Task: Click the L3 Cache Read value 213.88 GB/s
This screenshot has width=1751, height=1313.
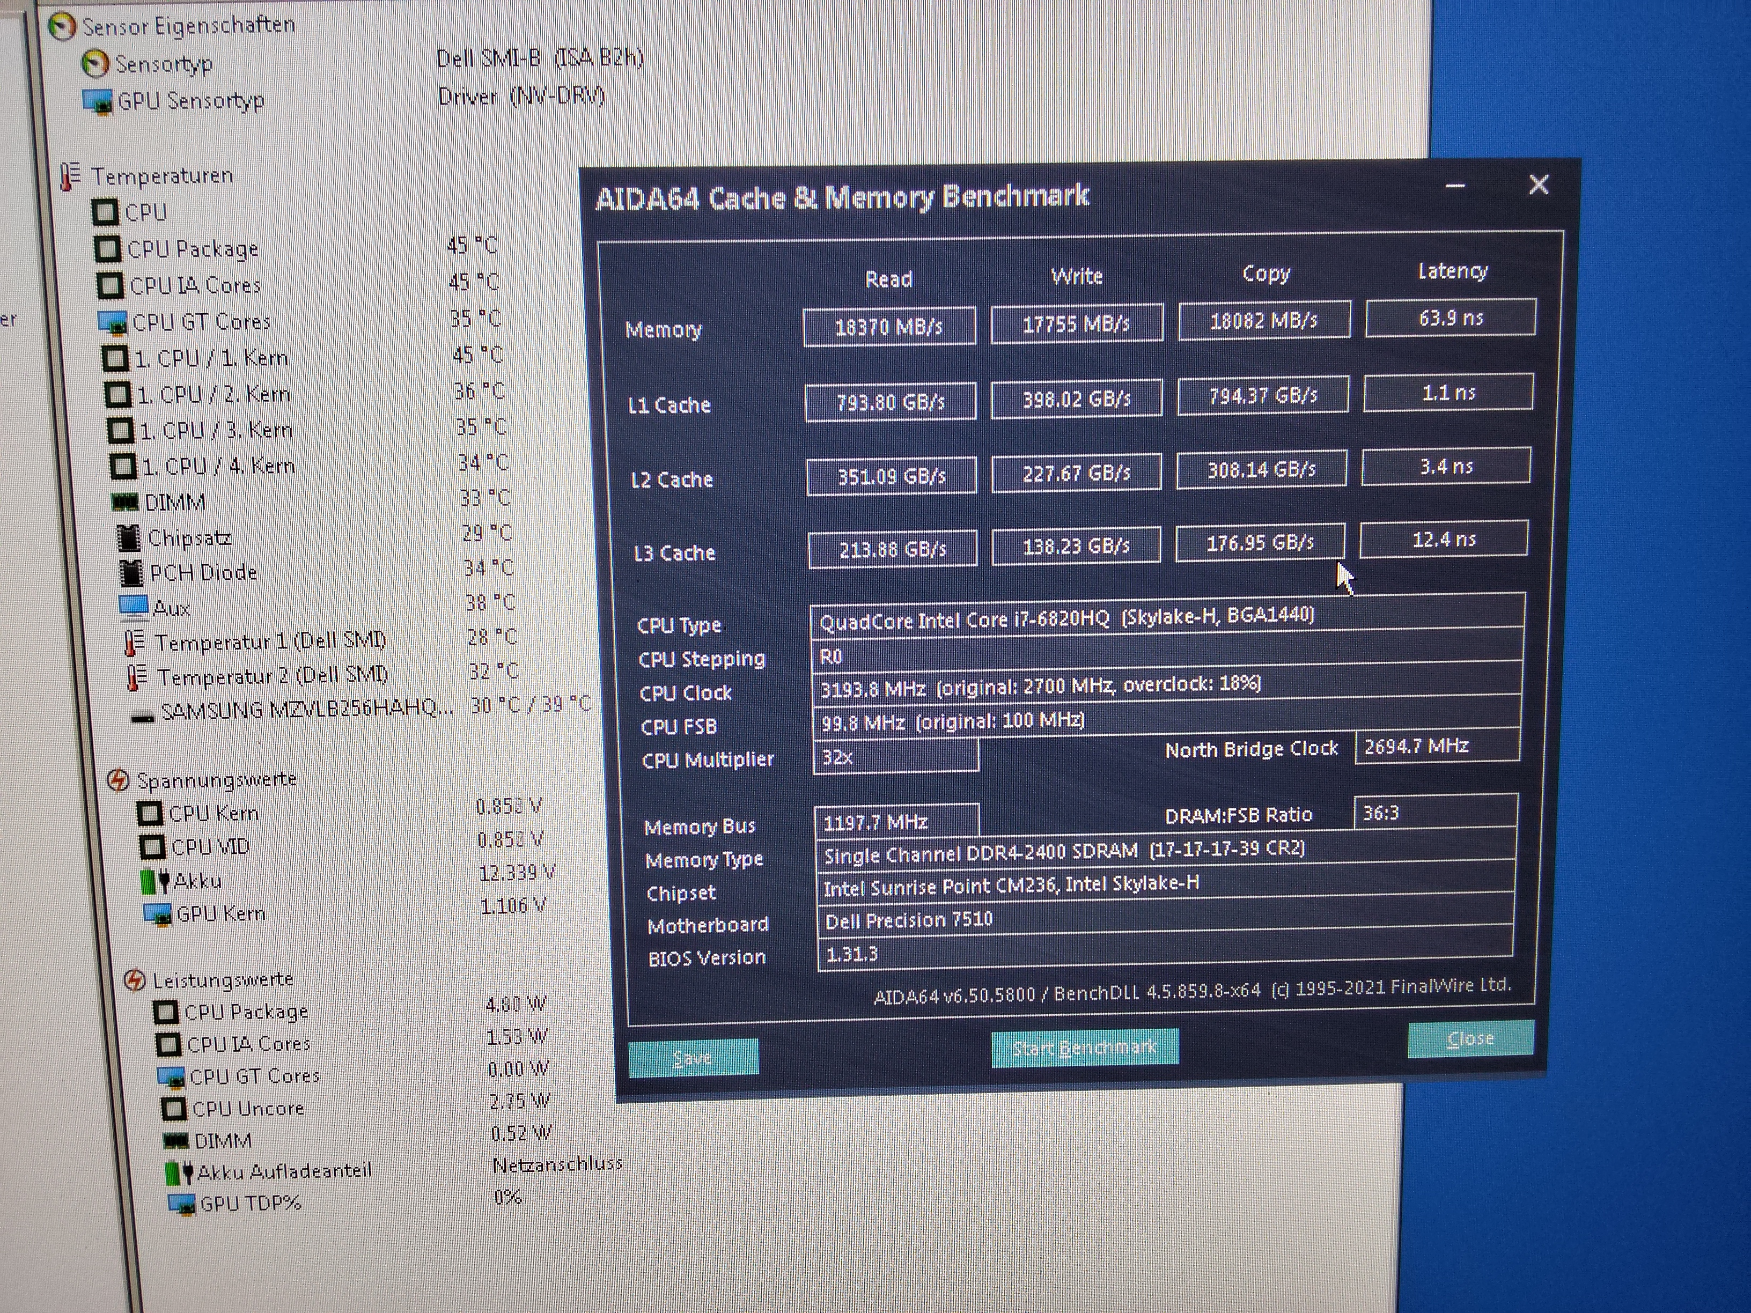Action: click(x=892, y=549)
